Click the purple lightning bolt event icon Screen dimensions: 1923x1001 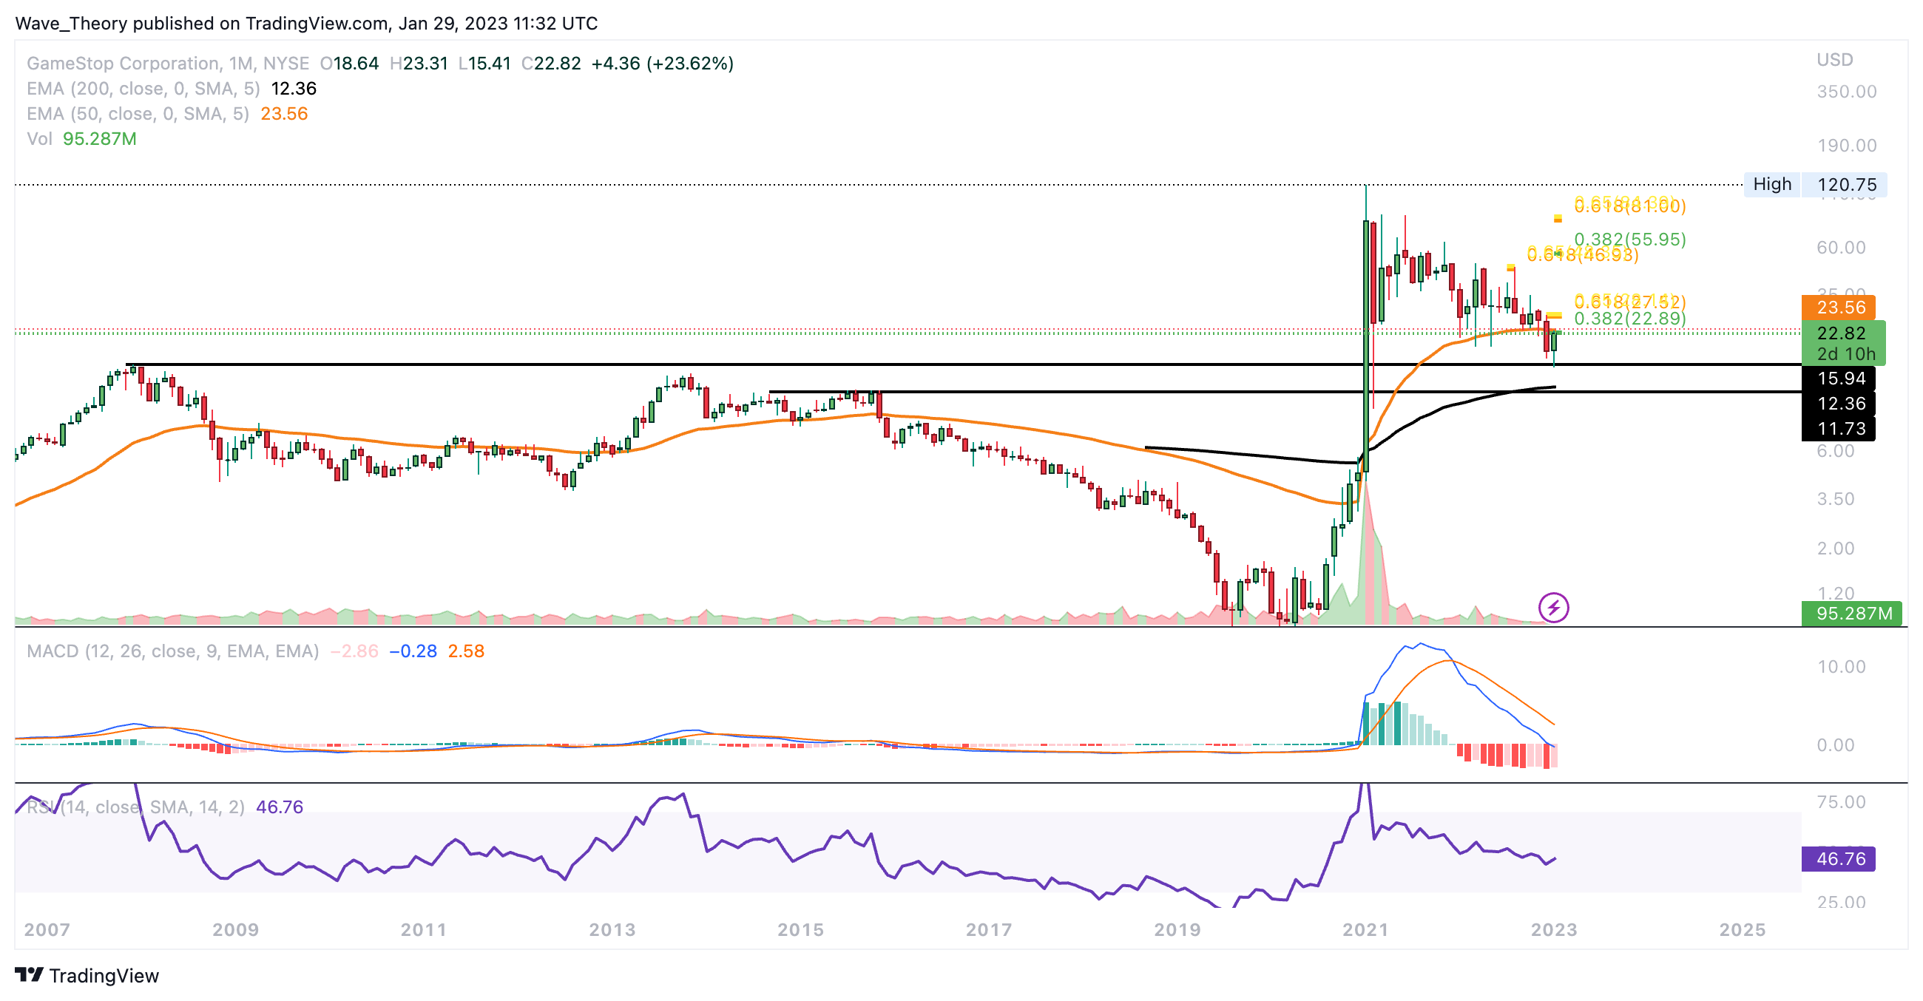tap(1552, 607)
